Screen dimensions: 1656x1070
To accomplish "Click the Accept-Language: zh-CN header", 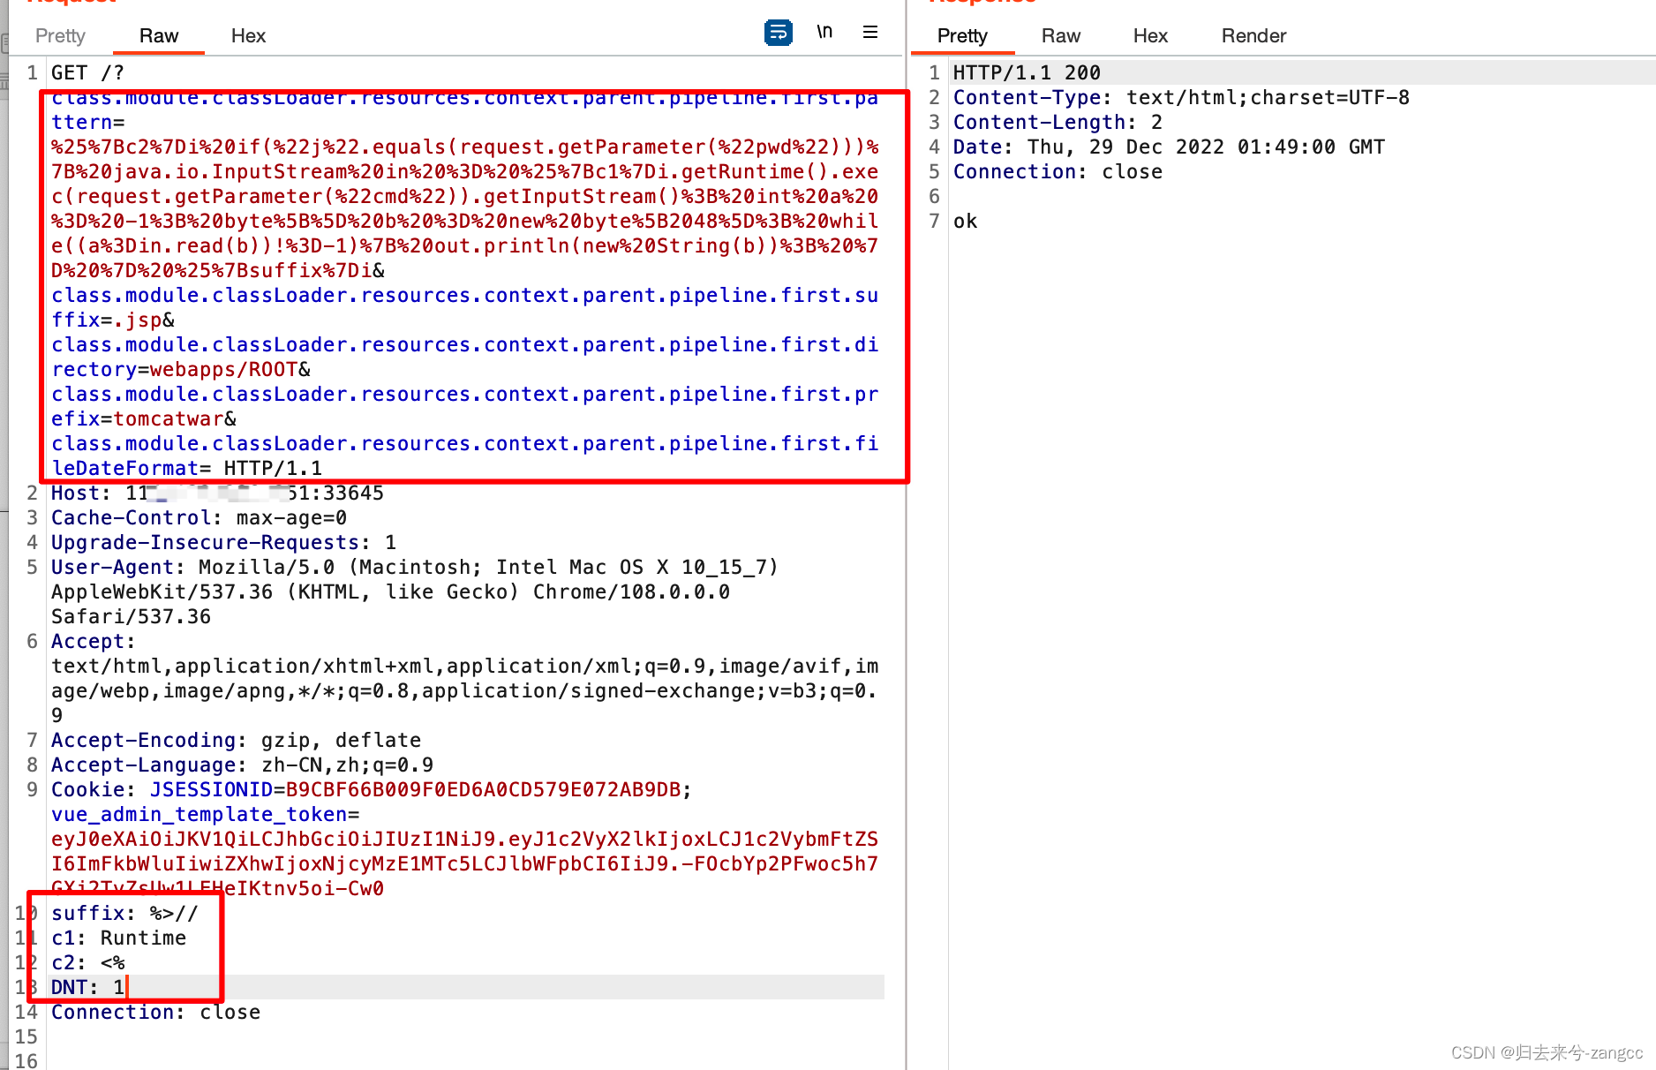I will 242,765.
